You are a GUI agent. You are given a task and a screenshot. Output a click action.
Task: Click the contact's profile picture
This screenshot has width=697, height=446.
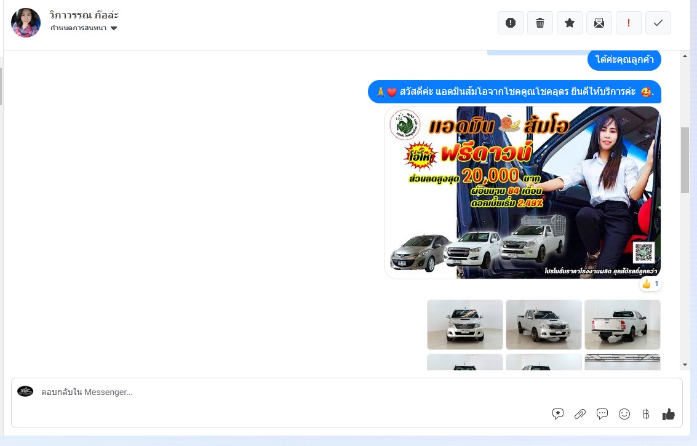26,23
